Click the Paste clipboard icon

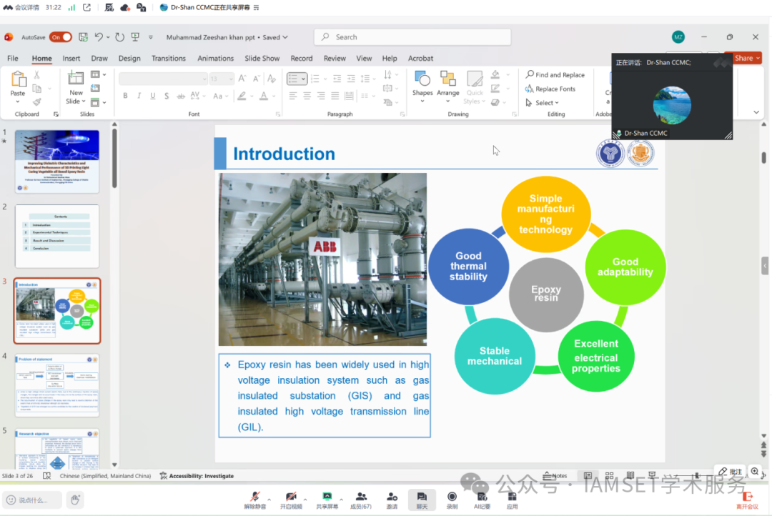(x=18, y=79)
